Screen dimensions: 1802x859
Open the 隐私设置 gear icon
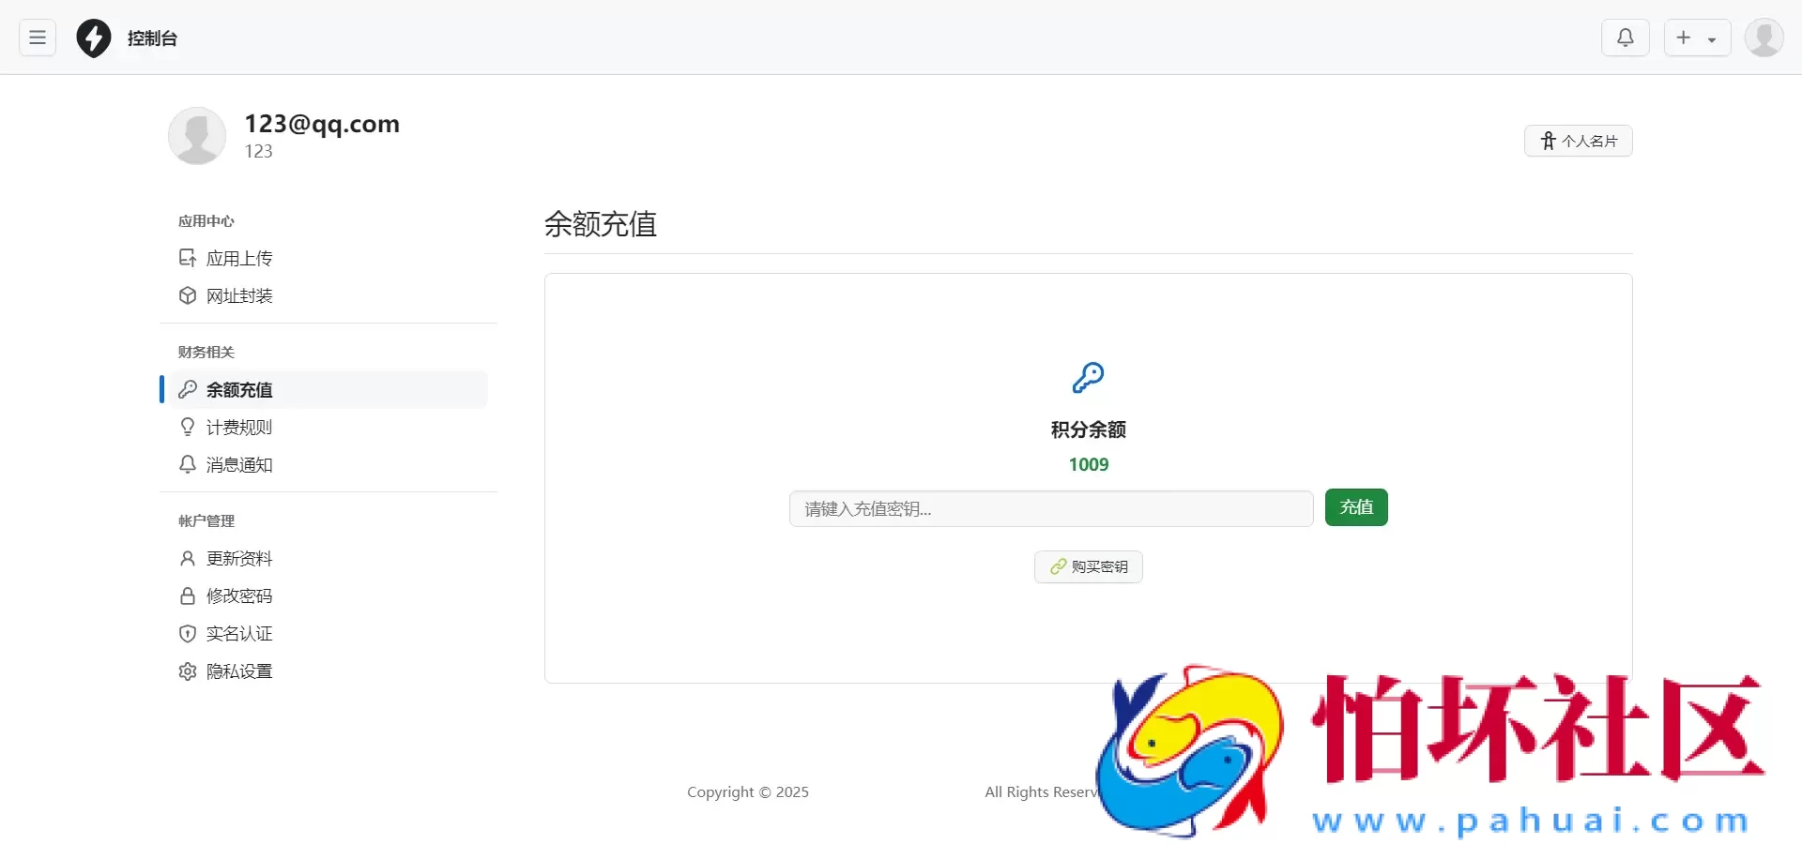[x=188, y=671]
